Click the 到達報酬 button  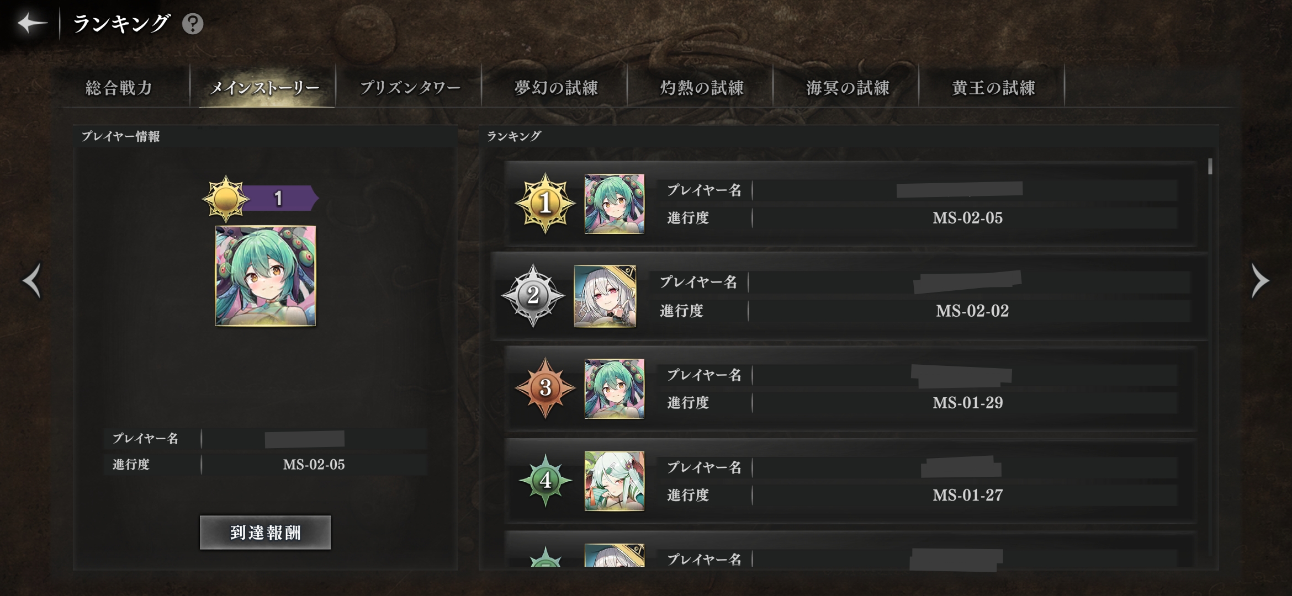265,533
